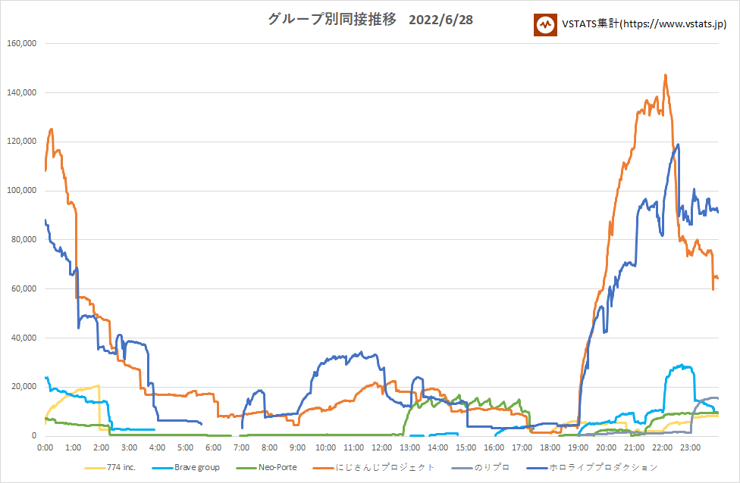Select the 100,000 y-axis label

pos(22,191)
